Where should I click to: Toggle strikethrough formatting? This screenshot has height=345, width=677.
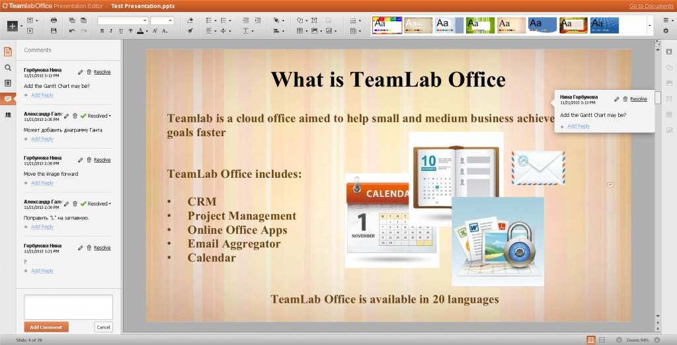[130, 31]
